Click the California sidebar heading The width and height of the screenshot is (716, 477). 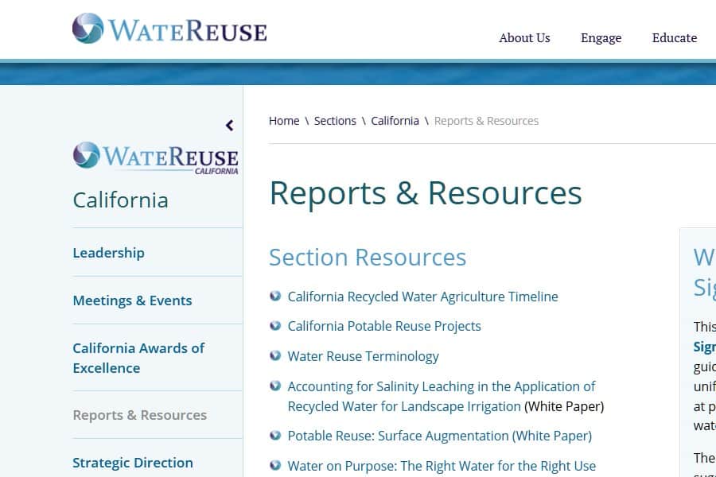click(120, 200)
